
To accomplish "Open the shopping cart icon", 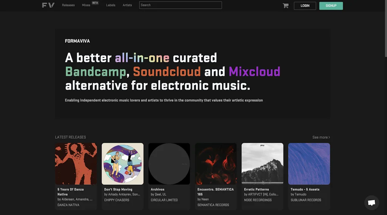I will (x=285, y=6).
